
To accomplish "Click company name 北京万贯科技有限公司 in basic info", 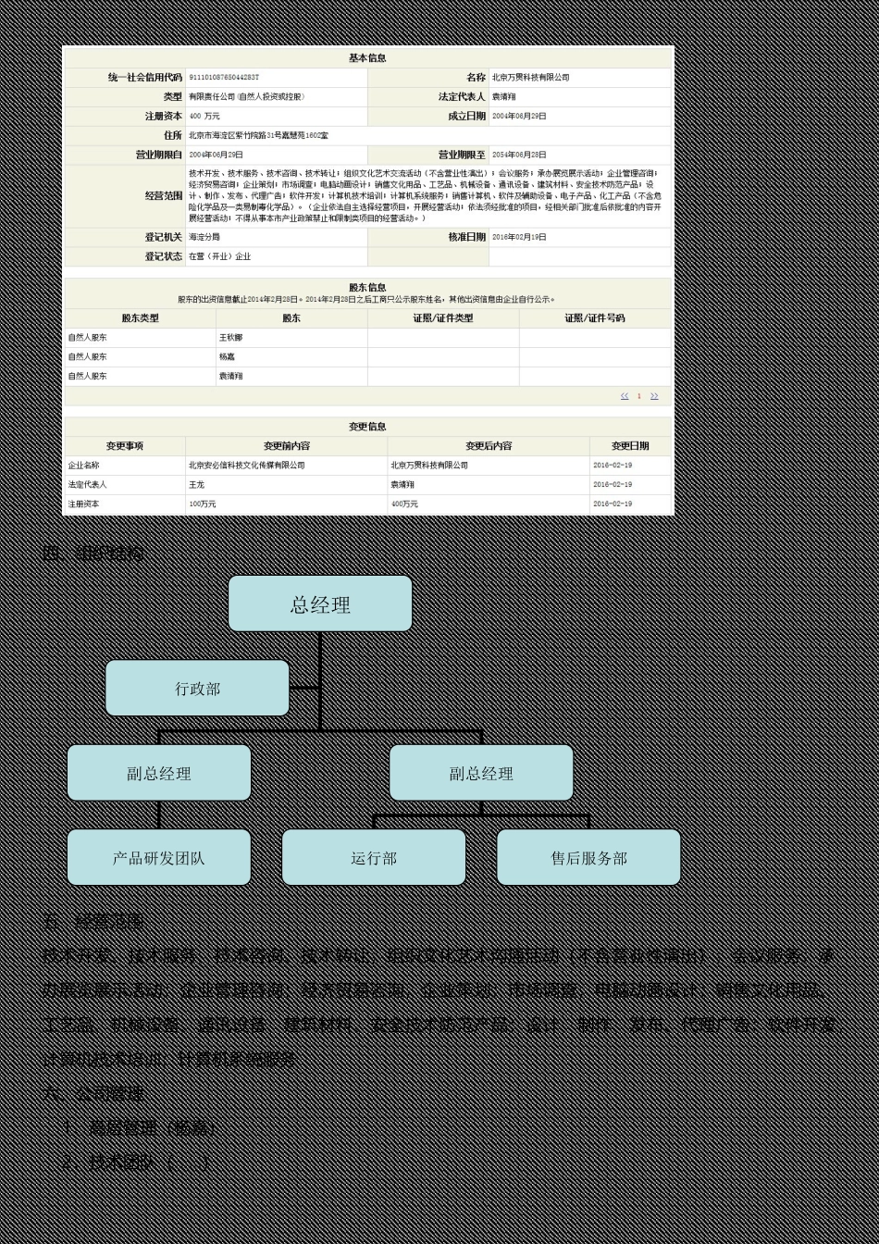I will coord(531,78).
